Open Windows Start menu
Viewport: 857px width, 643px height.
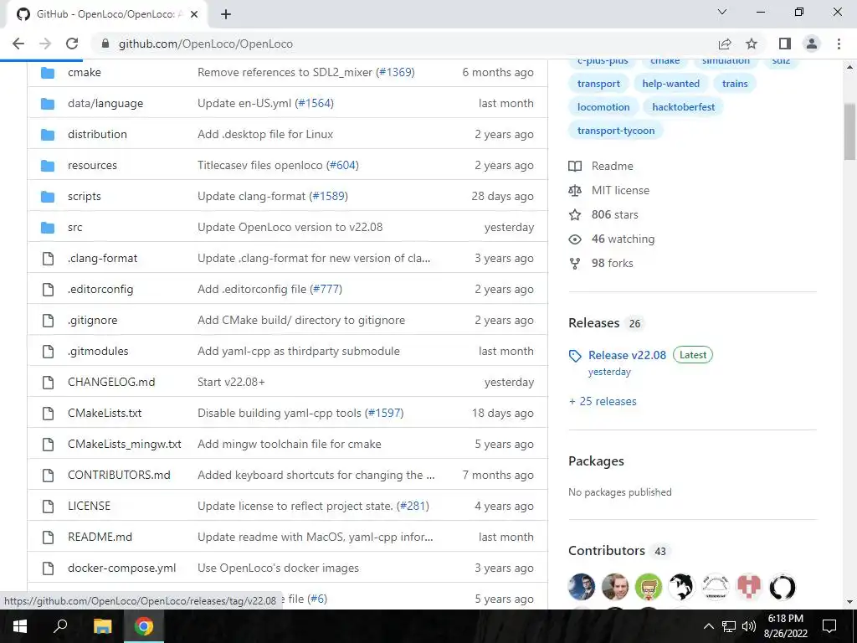point(20,626)
